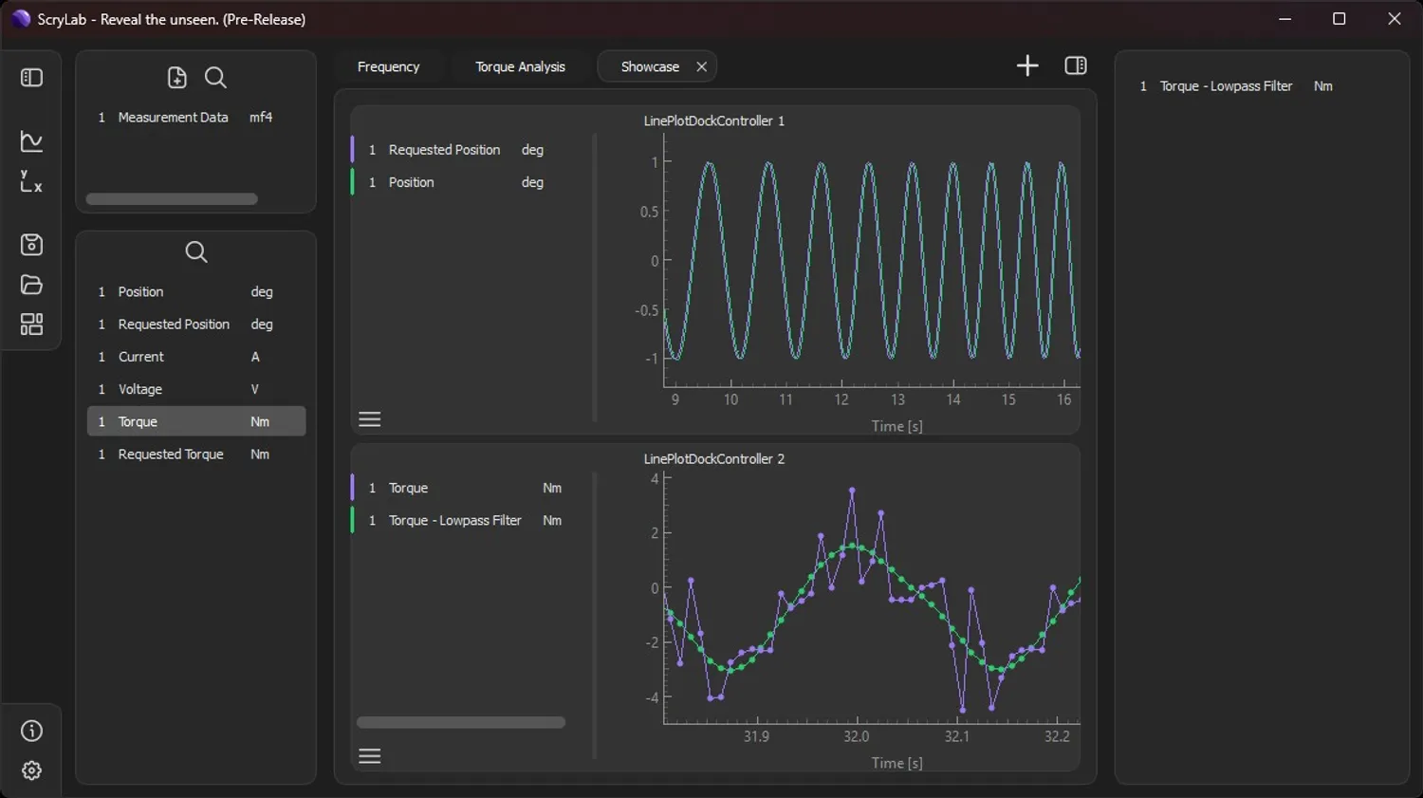Click the search icon in the file panel
Screen dimensions: 1423x798
click(215, 78)
